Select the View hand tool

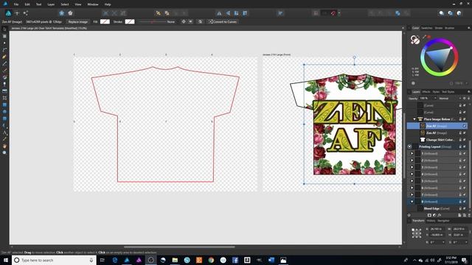4,146
